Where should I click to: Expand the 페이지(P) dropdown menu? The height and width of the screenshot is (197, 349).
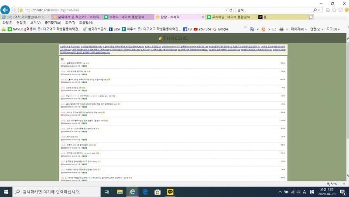(299, 29)
